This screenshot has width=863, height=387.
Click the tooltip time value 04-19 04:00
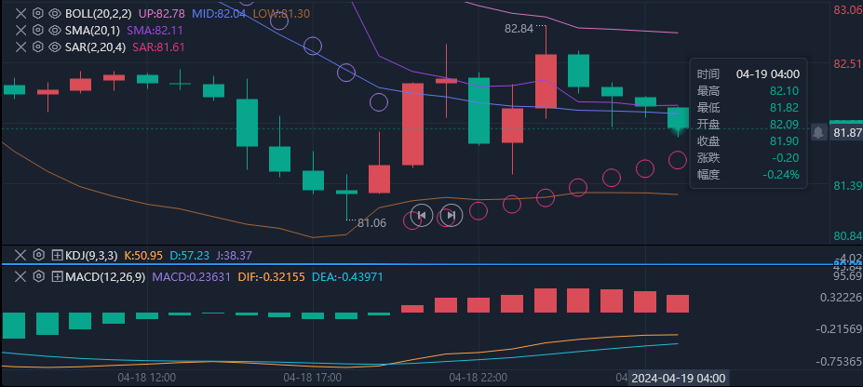768,74
